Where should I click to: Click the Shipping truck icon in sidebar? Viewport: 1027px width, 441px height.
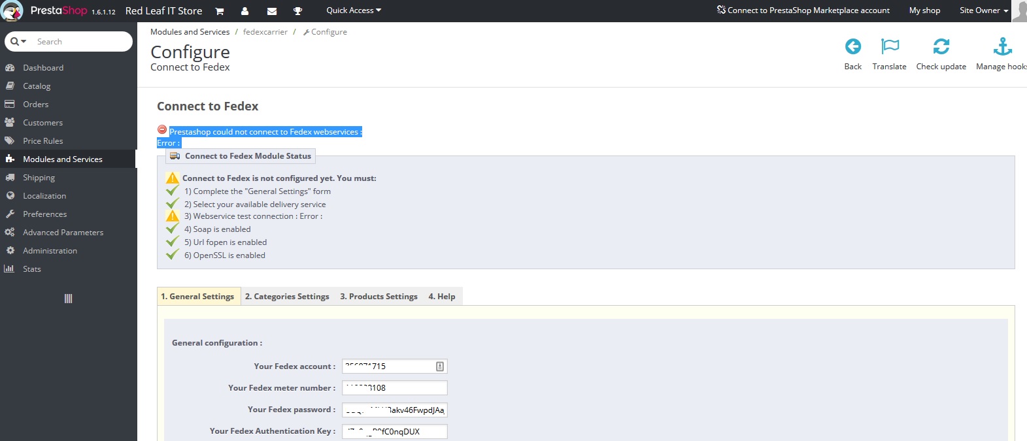pos(10,177)
